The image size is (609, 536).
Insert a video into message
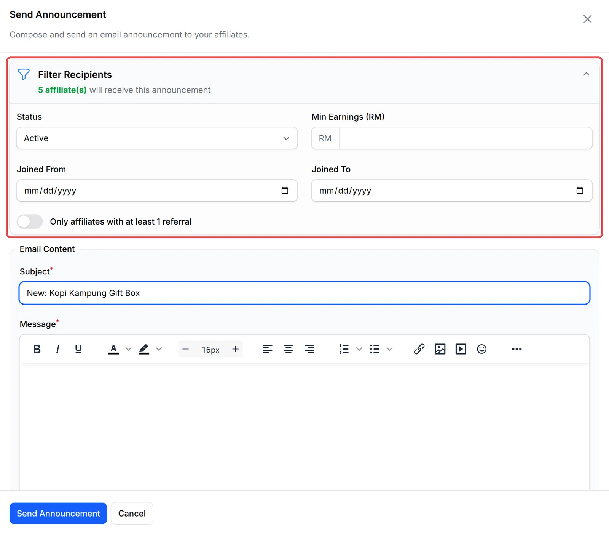(x=461, y=349)
